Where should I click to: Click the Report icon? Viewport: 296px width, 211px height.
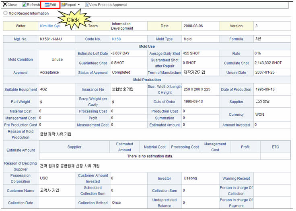coord(63,5)
